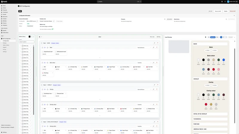The image size is (239, 134).
Task: Click the live preview settings gear icon
Action: click(206, 37)
